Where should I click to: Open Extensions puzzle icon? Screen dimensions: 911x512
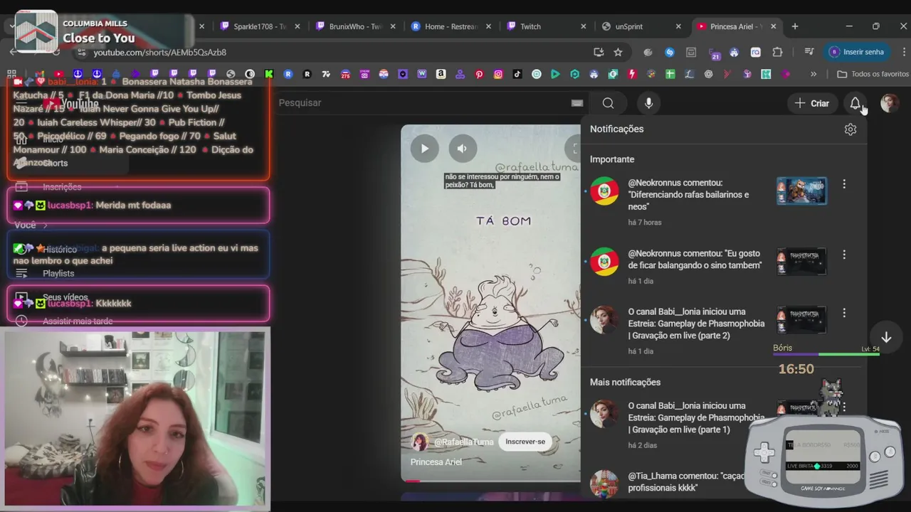click(x=777, y=52)
